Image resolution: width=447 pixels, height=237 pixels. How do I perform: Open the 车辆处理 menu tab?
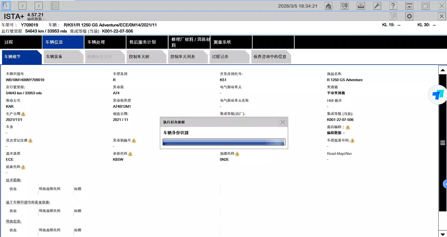tap(105, 42)
